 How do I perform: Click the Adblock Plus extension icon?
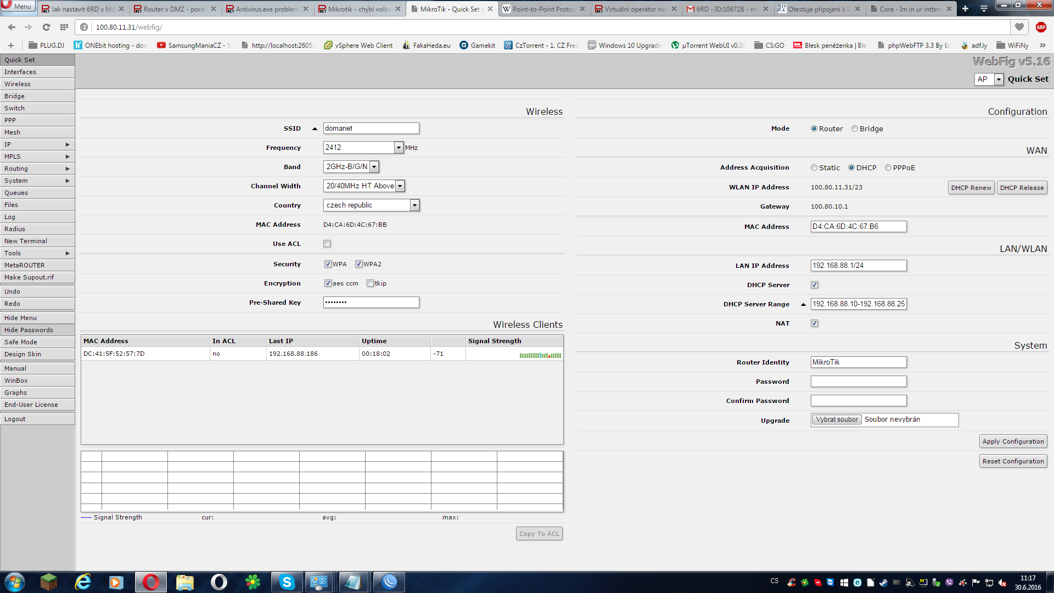pyautogui.click(x=1041, y=27)
